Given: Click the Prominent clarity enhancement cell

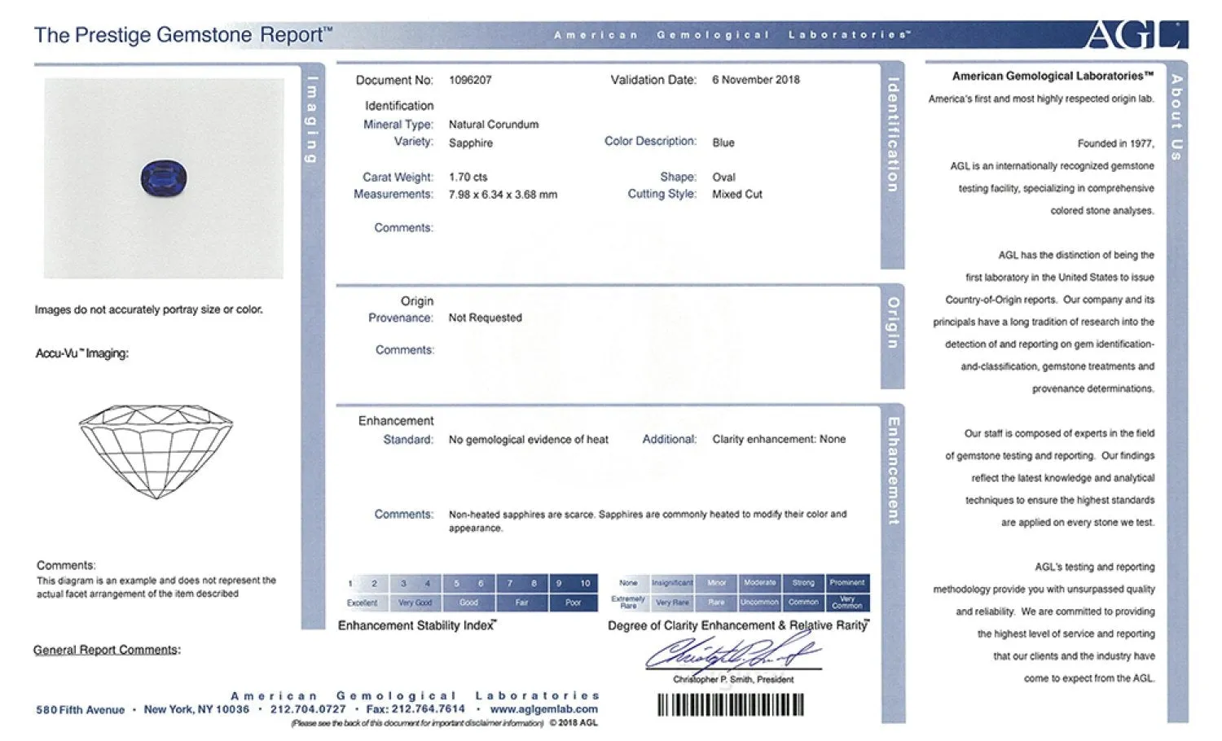Looking at the screenshot, I should pyautogui.click(x=847, y=583).
